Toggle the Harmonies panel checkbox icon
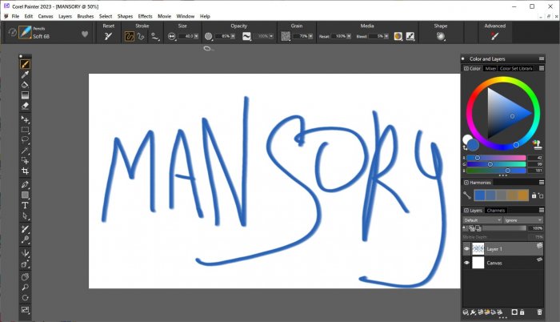The image size is (560, 322). (466, 183)
